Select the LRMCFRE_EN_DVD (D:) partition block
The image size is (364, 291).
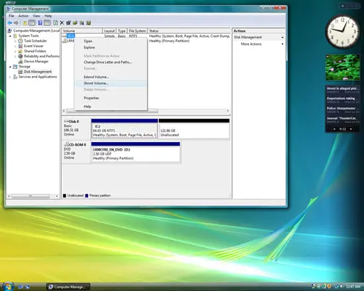pyautogui.click(x=136, y=152)
